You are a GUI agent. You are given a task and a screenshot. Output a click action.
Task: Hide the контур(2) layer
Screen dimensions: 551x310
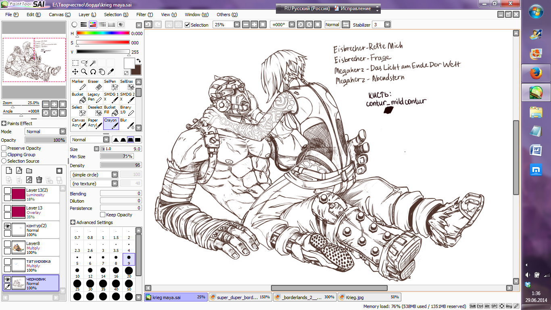pos(7,226)
